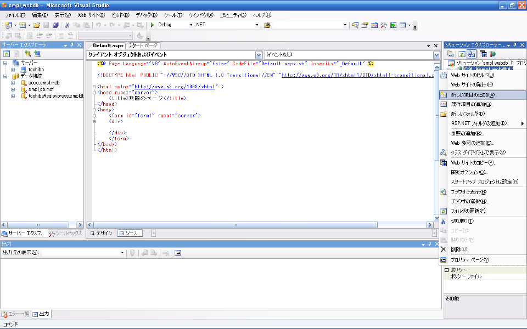This screenshot has height=329, width=527.
Task: Choose Build Web Site in the context menu
Action: point(483,75)
